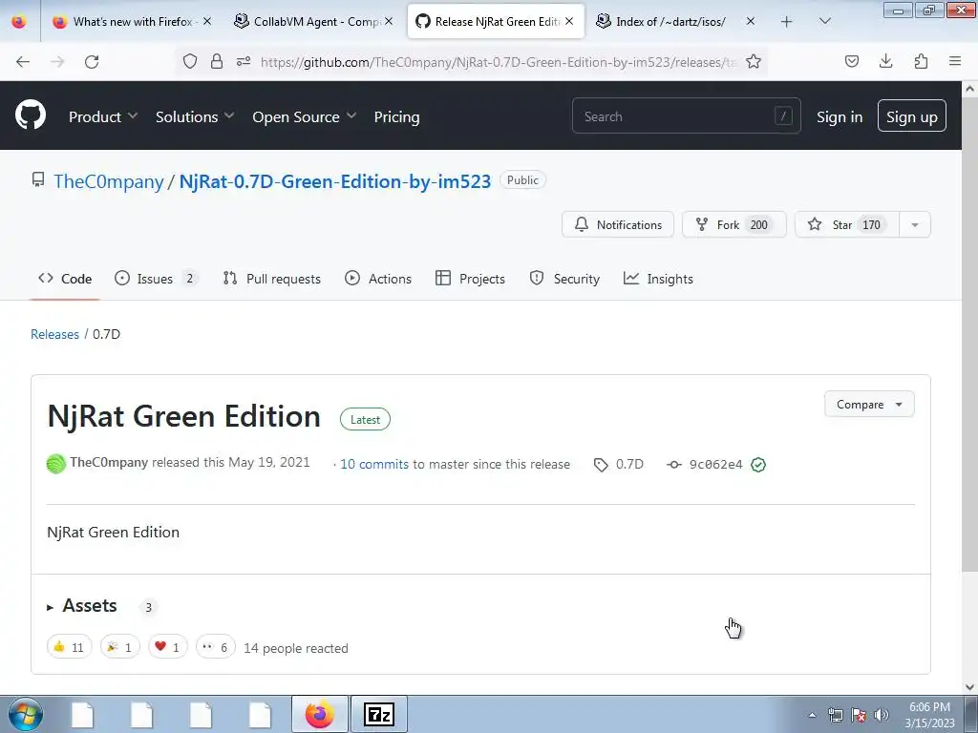Click the heart reaction

tap(167, 647)
